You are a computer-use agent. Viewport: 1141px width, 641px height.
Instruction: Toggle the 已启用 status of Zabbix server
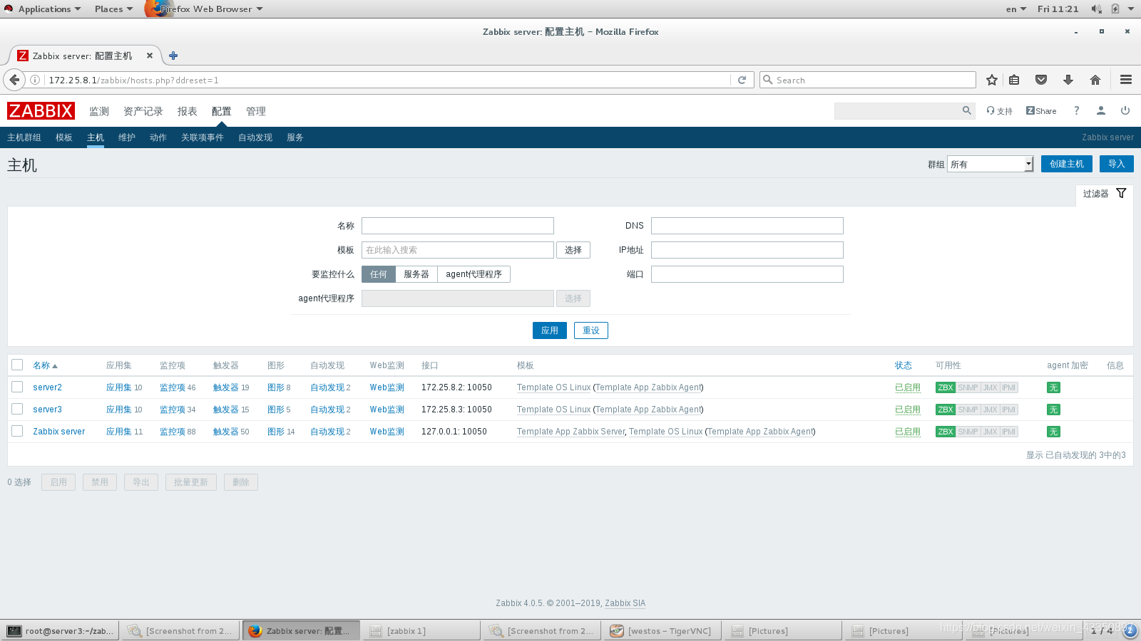point(908,432)
